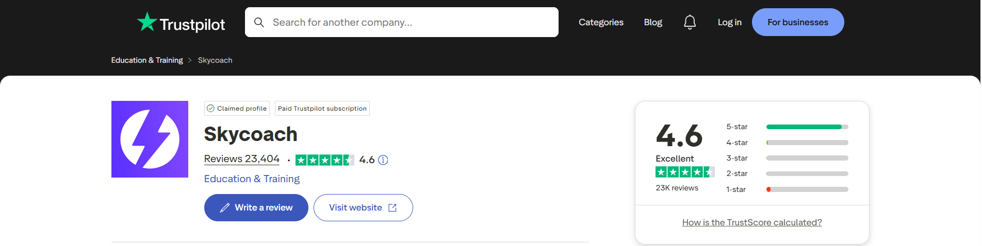
Task: Click the external link icon on Visit website
Action: point(392,207)
